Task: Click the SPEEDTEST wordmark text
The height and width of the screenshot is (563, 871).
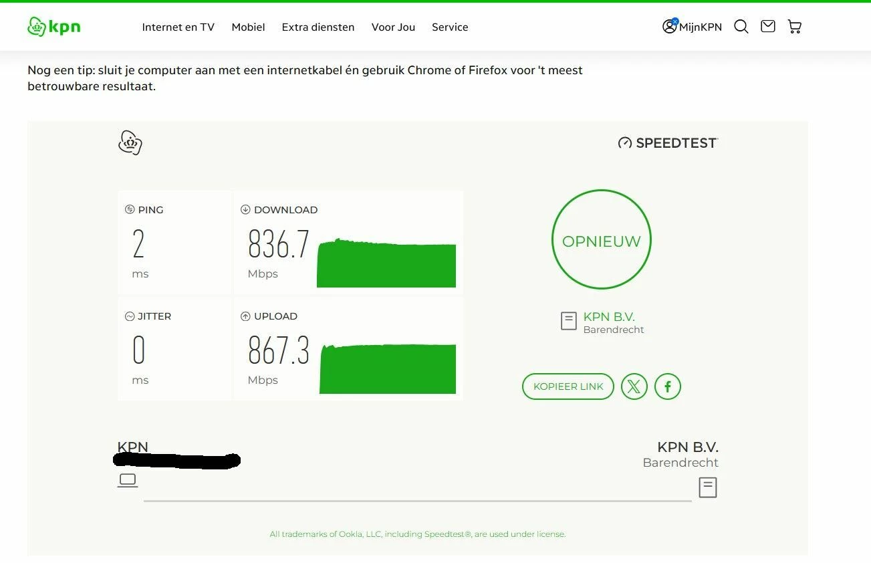Action: (677, 143)
